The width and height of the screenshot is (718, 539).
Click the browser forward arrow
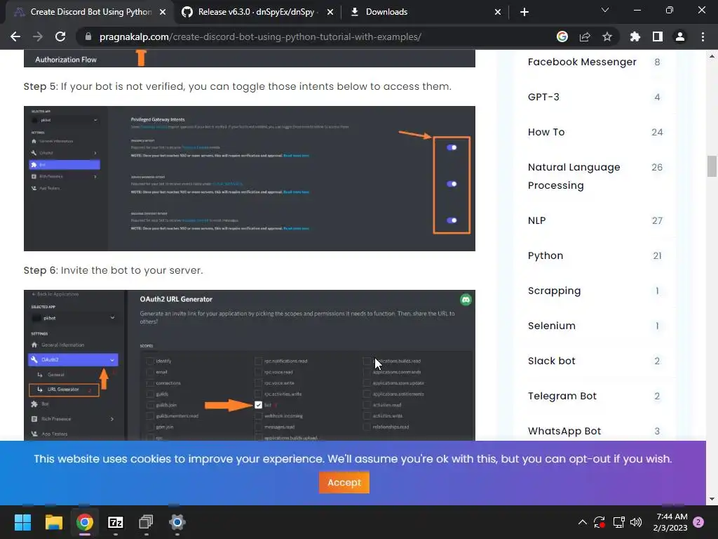pyautogui.click(x=38, y=36)
